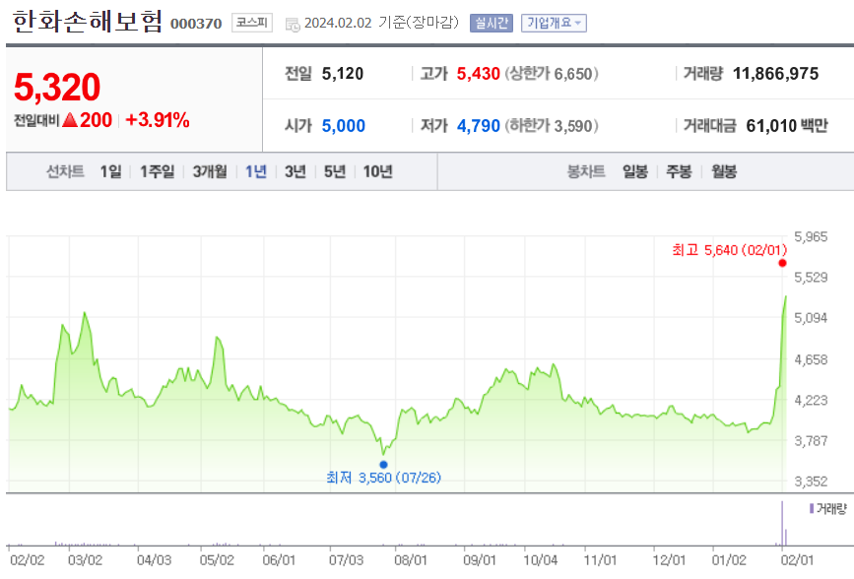
Task: Click the 한화손해보험 stock title
Action: 87,22
